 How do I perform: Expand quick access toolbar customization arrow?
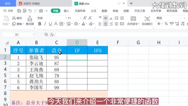pyautogui.click(x=46, y=11)
